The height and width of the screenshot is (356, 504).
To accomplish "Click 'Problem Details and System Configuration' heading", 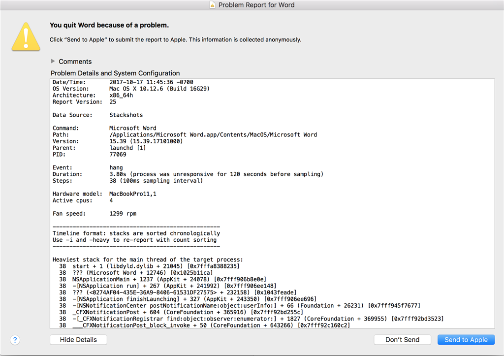I will (115, 73).
